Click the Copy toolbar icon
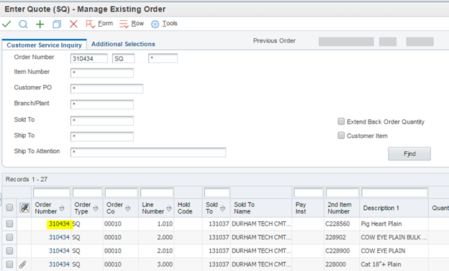The image size is (449, 271). click(57, 24)
